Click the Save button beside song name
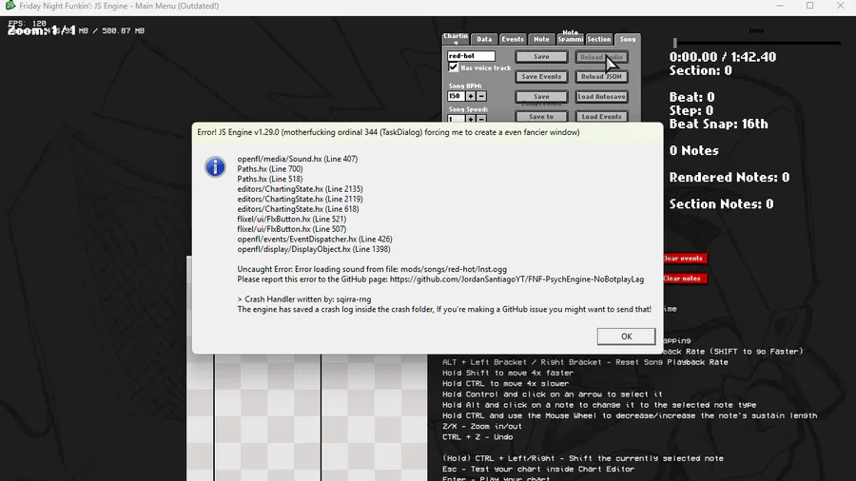The width and height of the screenshot is (856, 481). pyautogui.click(x=541, y=57)
